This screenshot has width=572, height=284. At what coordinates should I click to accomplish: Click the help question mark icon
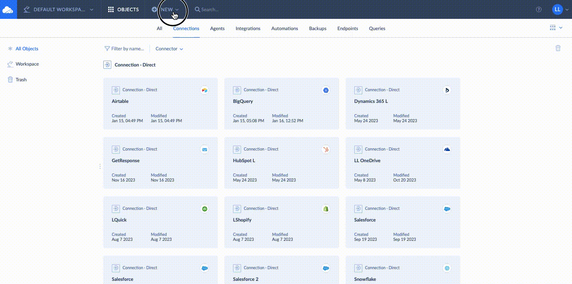pos(538,9)
